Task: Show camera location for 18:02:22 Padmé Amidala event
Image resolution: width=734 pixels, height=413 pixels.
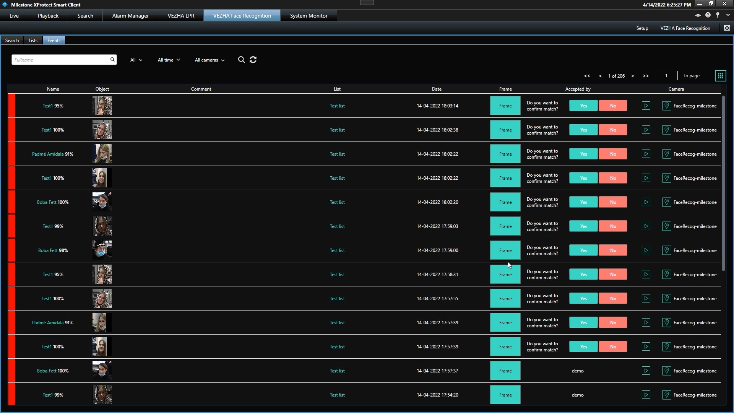Action: point(666,154)
